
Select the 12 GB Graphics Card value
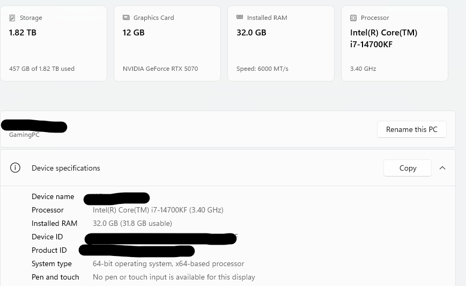134,33
